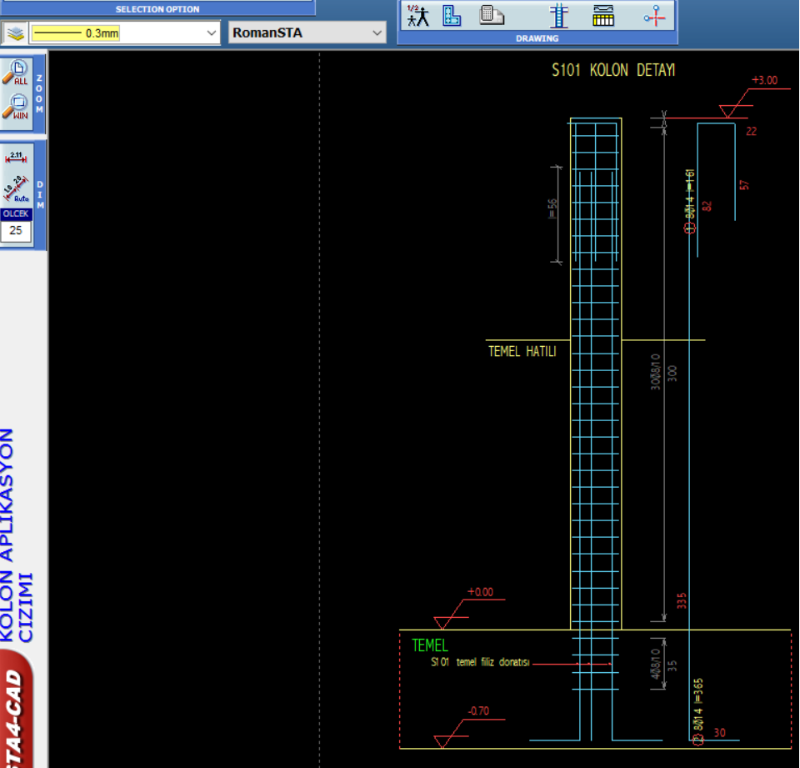800x768 pixels.
Task: Open the calculator drawing icon
Action: [492, 15]
